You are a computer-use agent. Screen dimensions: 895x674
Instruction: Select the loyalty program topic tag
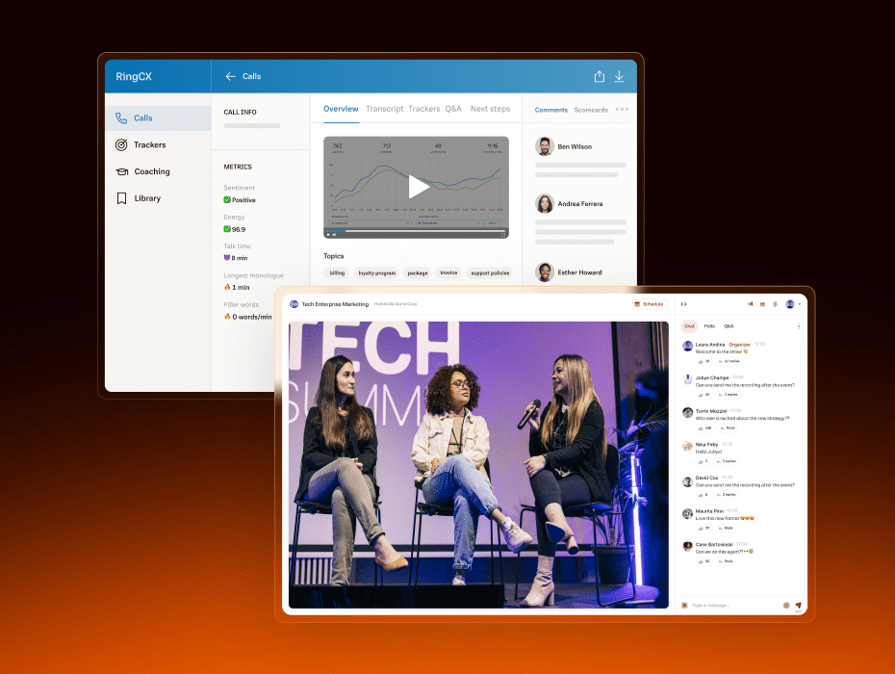(376, 272)
